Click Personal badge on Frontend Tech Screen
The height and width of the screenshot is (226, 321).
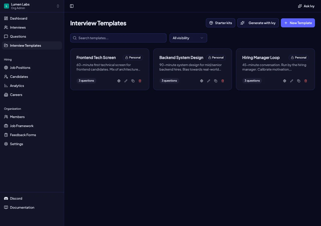click(133, 58)
